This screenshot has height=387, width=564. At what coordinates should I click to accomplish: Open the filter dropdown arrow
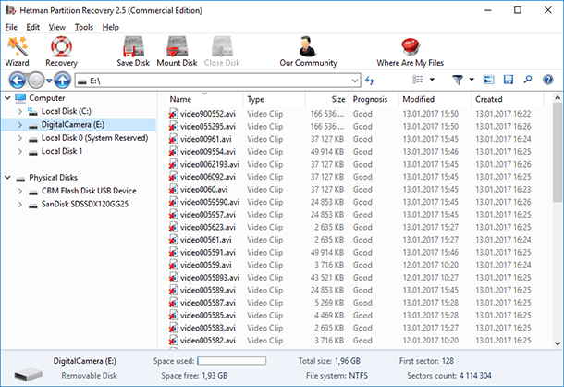click(472, 80)
